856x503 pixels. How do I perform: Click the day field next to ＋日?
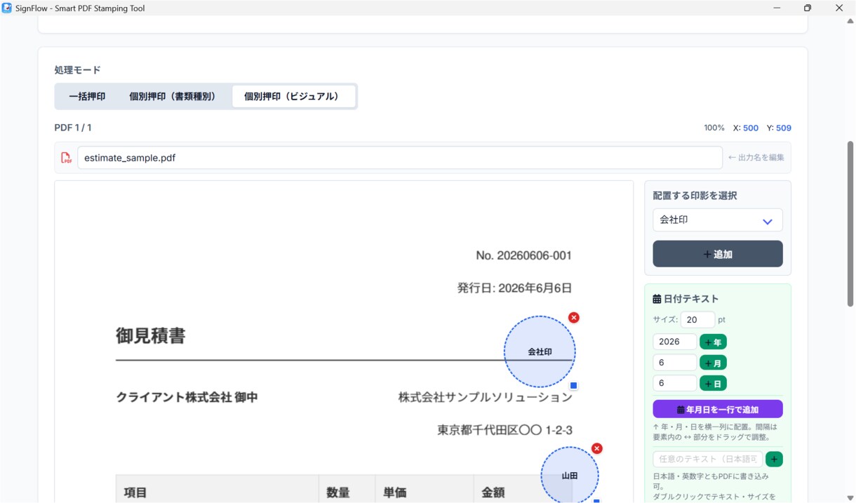(674, 383)
